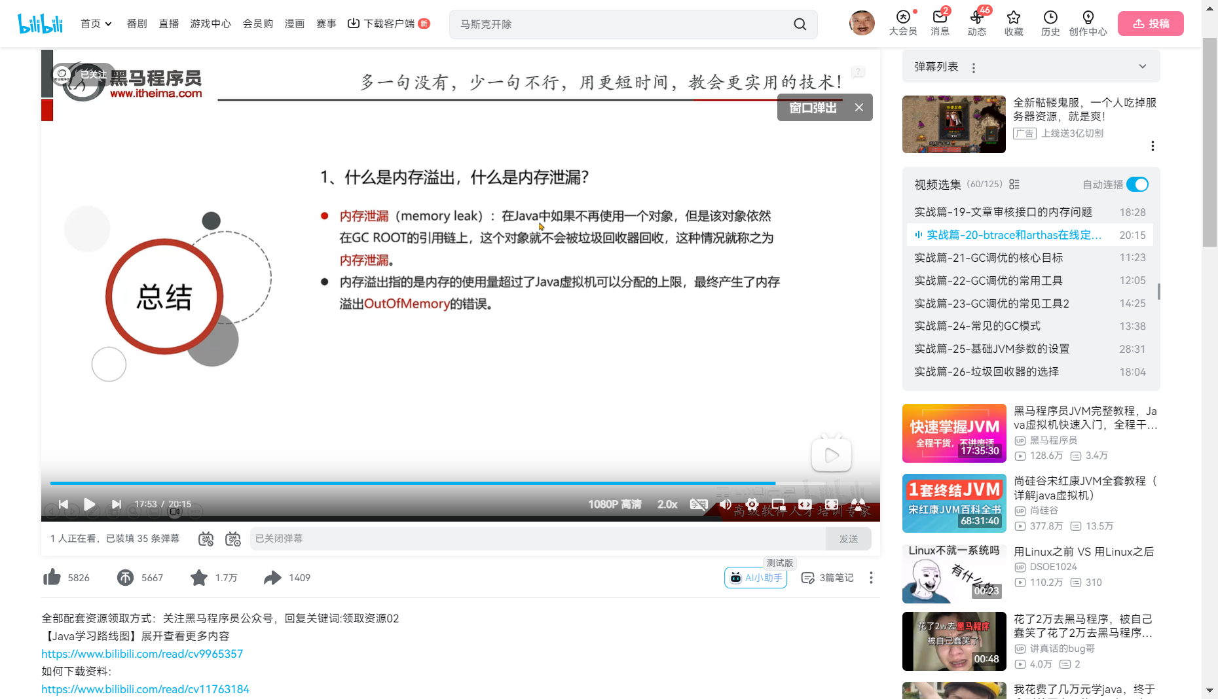The height and width of the screenshot is (699, 1218).
Task: Enter web fullscreen mode
Action: 805,504
